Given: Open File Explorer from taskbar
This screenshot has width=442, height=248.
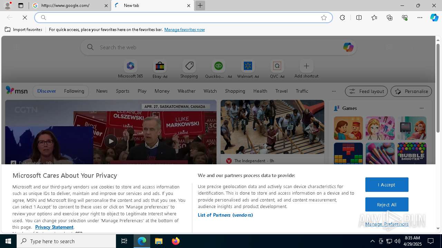Looking at the screenshot, I should pyautogui.click(x=158, y=241).
